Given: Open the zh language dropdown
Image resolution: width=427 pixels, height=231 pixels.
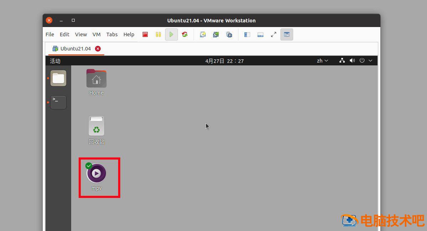Looking at the screenshot, I should 322,60.
